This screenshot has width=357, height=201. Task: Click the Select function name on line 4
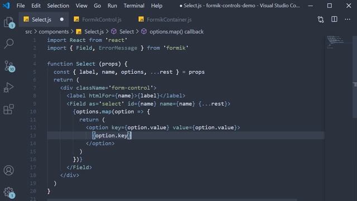(x=85, y=64)
